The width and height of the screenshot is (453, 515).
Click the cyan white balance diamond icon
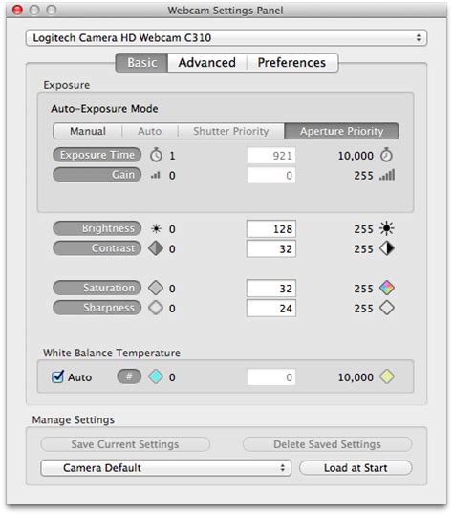[156, 376]
